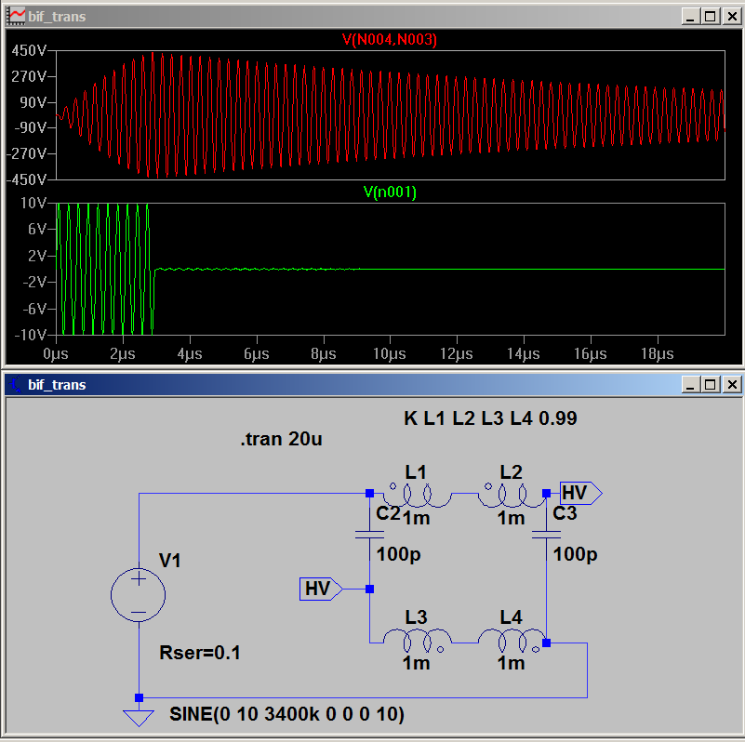The width and height of the screenshot is (745, 742).
Task: Select the C3 capacitor symbol
Action: point(546,535)
